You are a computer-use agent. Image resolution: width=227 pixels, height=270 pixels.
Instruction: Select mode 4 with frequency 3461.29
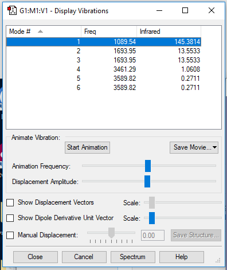click(x=104, y=69)
